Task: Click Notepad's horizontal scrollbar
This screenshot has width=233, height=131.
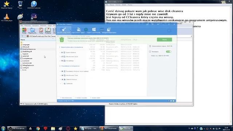Action: point(168,124)
